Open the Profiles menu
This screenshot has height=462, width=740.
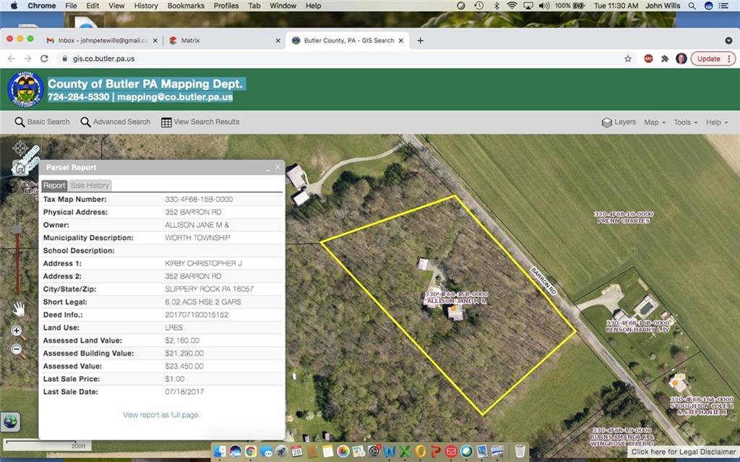click(226, 6)
